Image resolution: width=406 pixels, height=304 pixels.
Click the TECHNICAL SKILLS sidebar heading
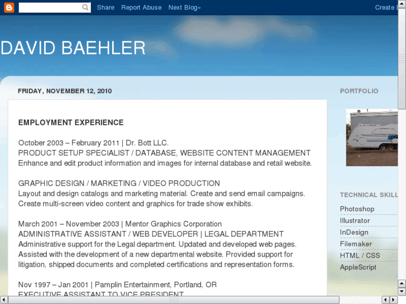click(369, 195)
